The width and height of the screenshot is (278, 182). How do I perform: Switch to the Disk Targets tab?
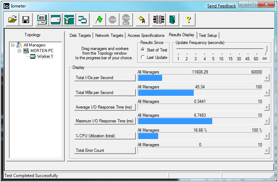pos(80,35)
